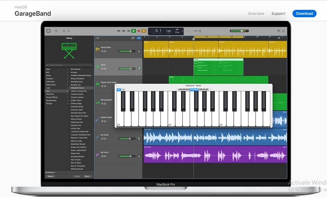Click the Rewind transport button
This screenshot has height=197, width=327.
click(x=119, y=31)
